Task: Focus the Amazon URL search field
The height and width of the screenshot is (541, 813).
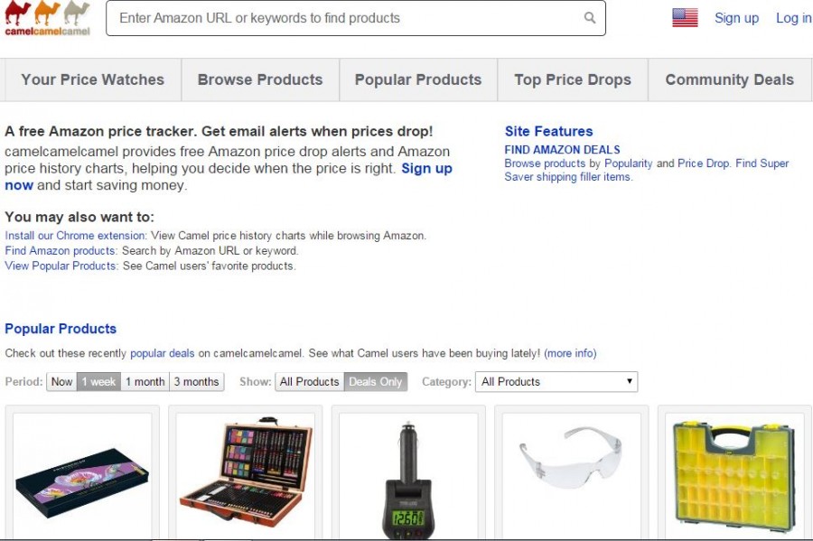Action: (343, 18)
